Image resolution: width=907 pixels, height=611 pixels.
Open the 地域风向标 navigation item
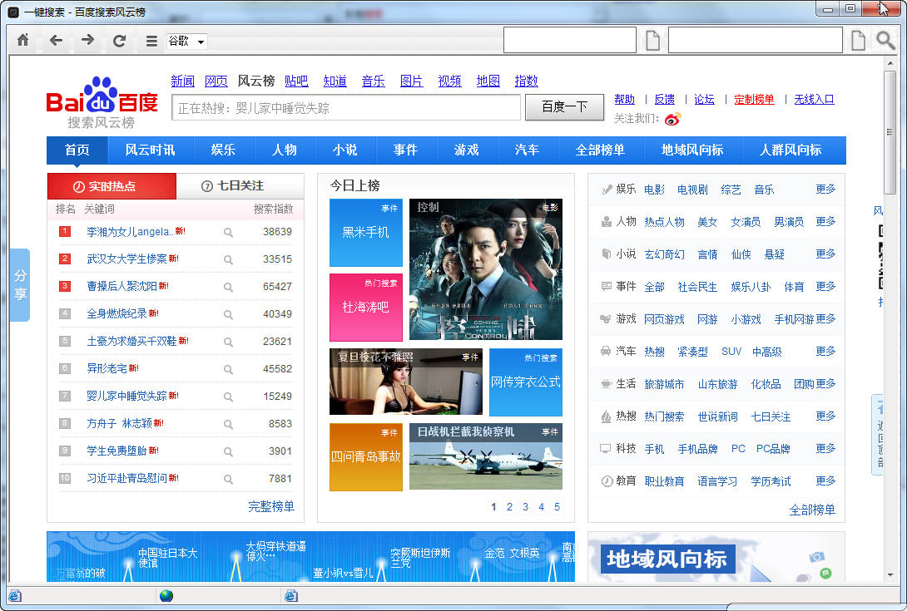point(691,150)
